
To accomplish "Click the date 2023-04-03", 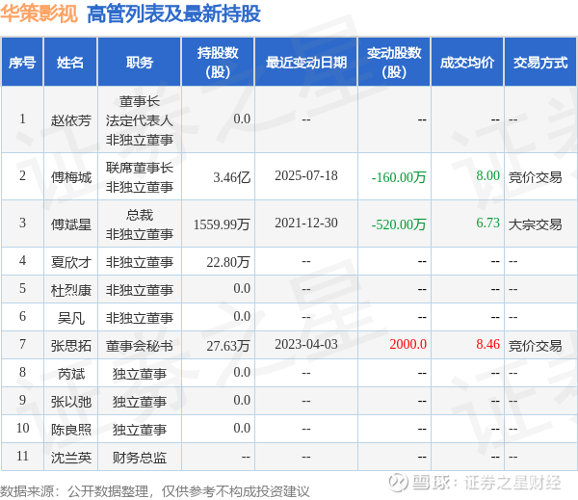I will tap(306, 344).
